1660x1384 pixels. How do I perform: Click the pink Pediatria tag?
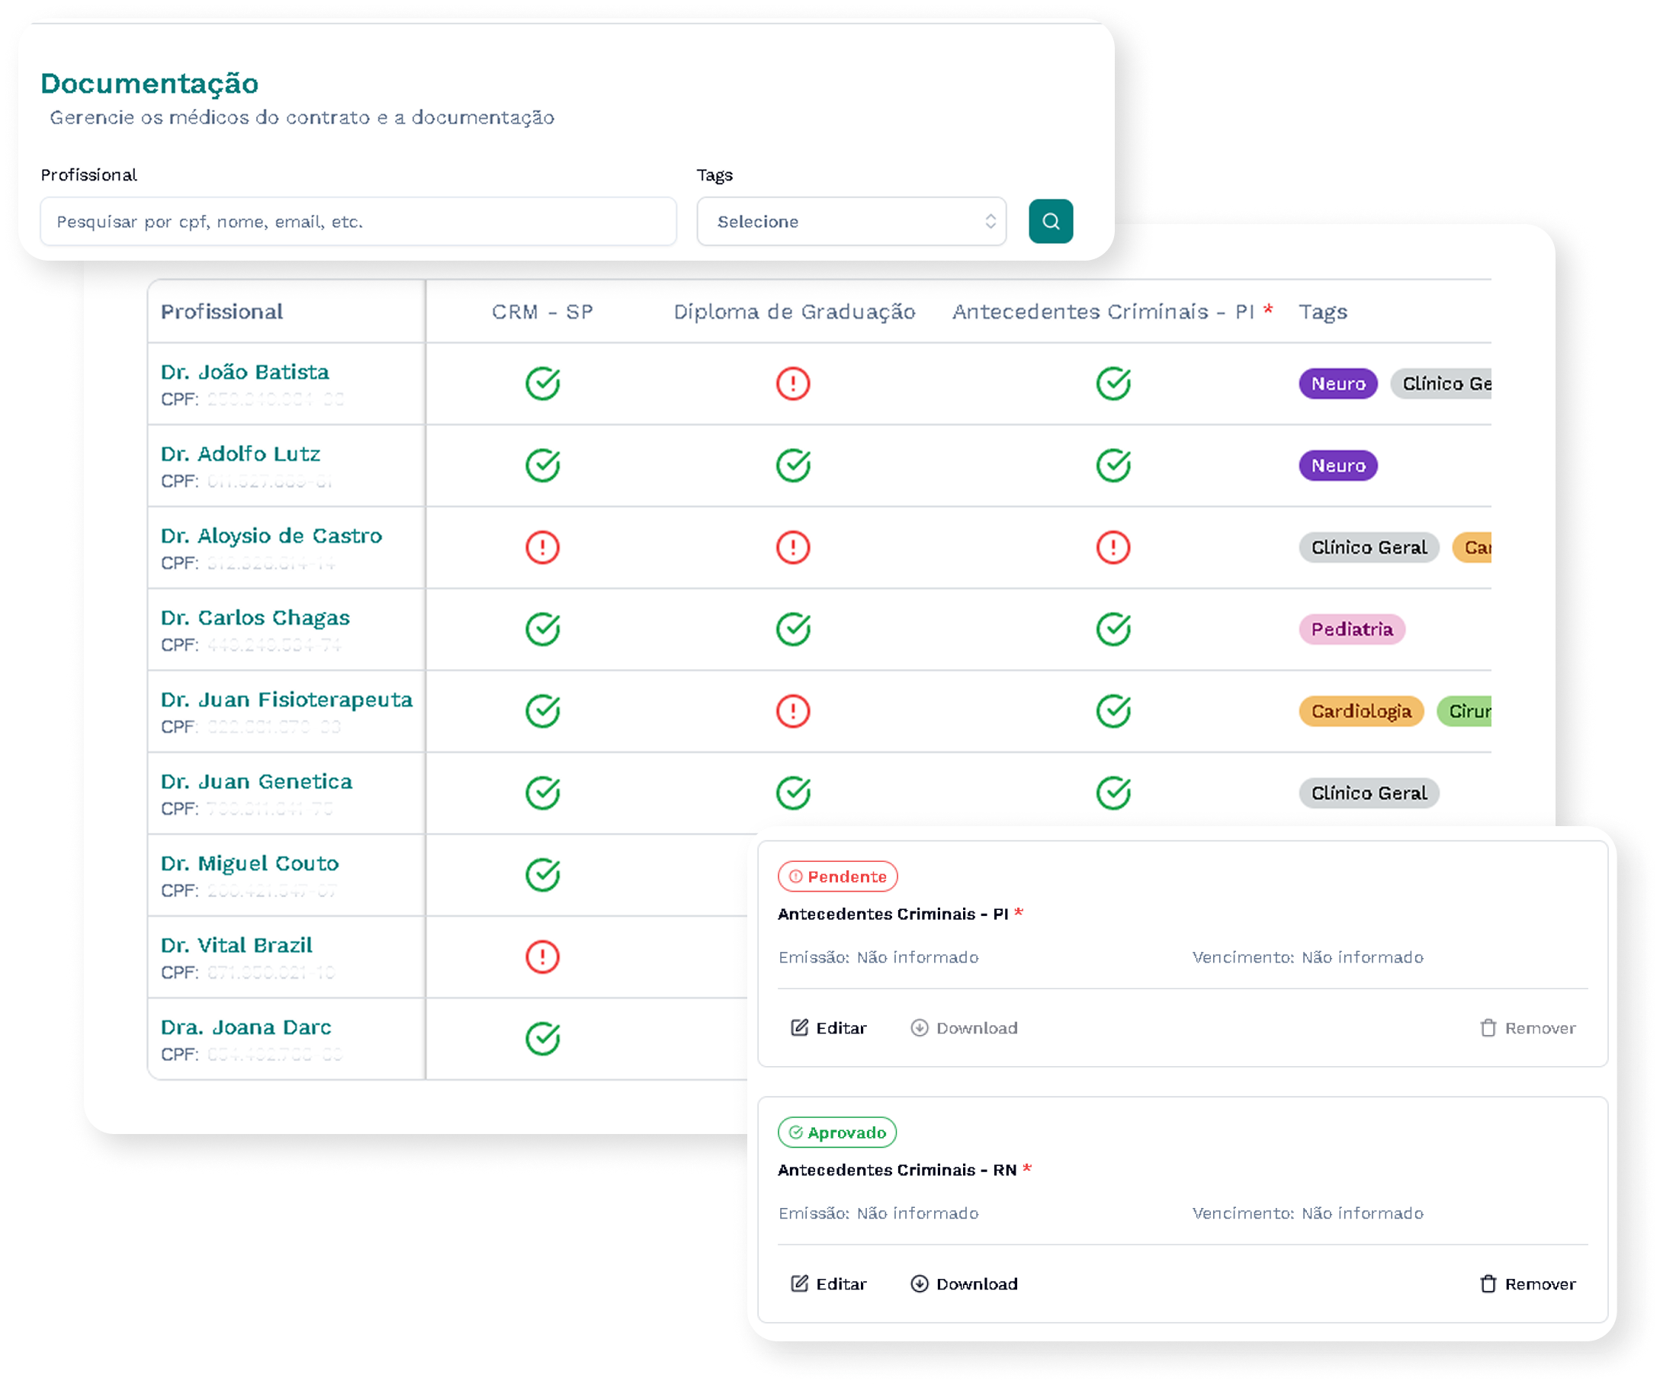(1351, 630)
